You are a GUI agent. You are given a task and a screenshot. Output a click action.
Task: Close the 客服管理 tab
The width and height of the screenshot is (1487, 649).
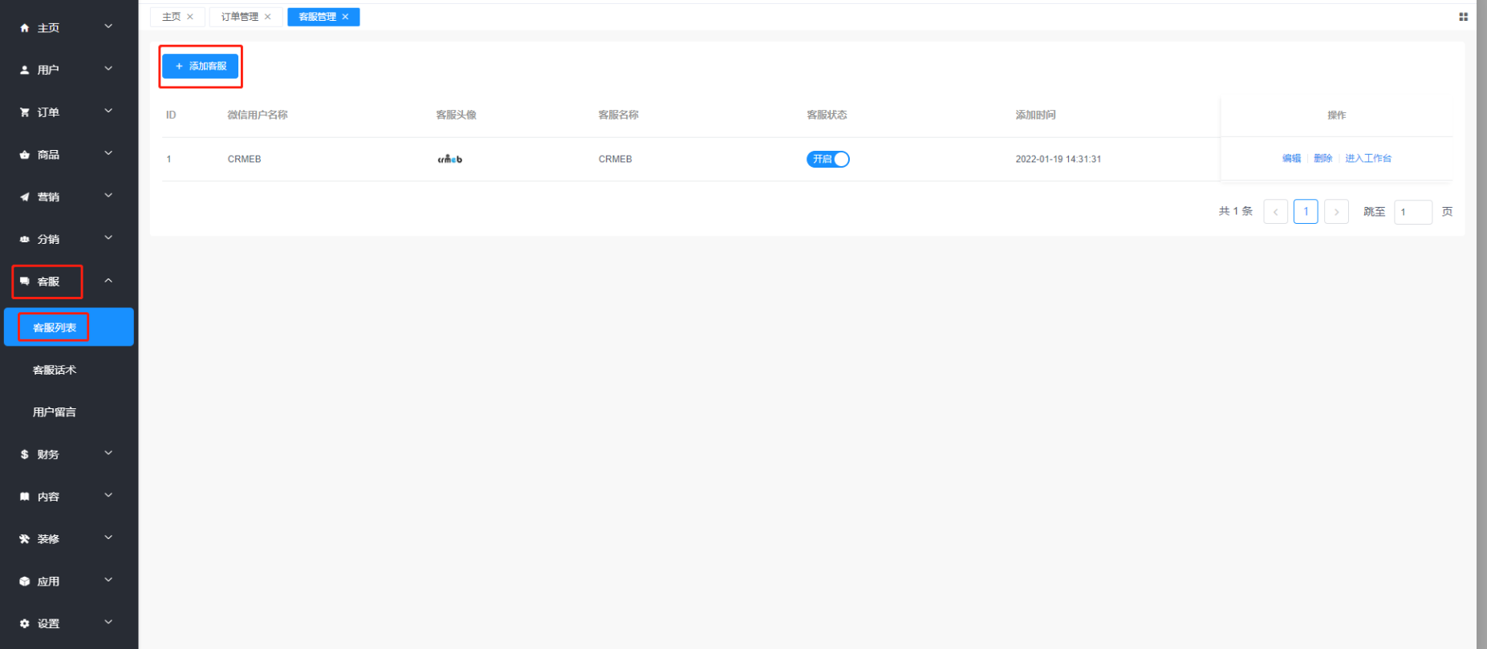[346, 17]
